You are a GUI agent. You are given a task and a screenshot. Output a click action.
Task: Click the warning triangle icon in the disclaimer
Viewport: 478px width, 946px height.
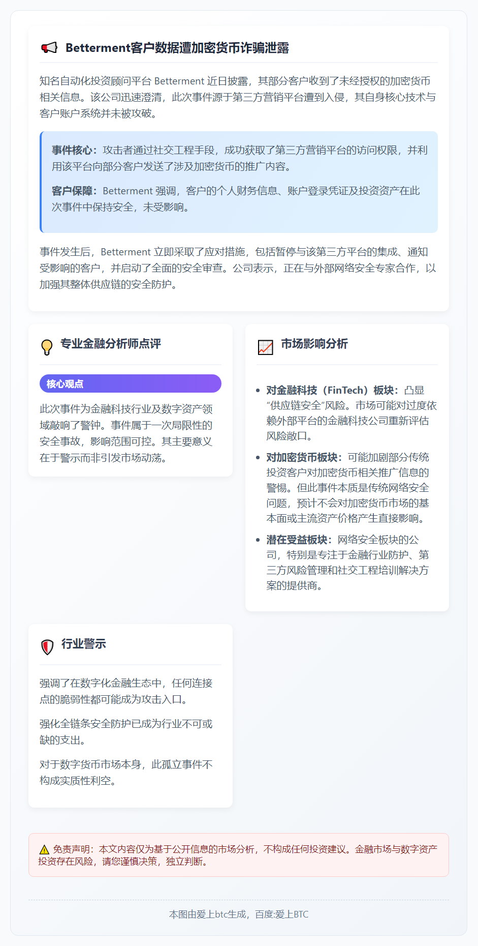[x=44, y=850]
